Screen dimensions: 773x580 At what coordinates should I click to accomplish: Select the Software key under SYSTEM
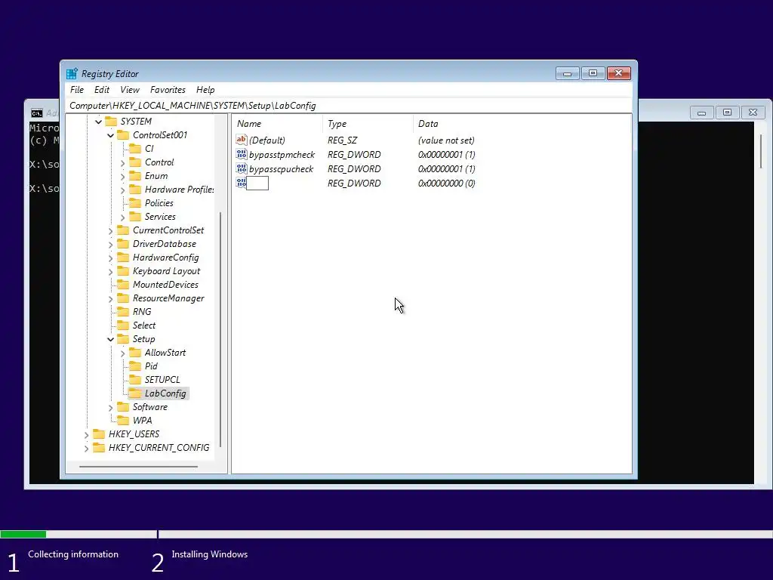[150, 407]
